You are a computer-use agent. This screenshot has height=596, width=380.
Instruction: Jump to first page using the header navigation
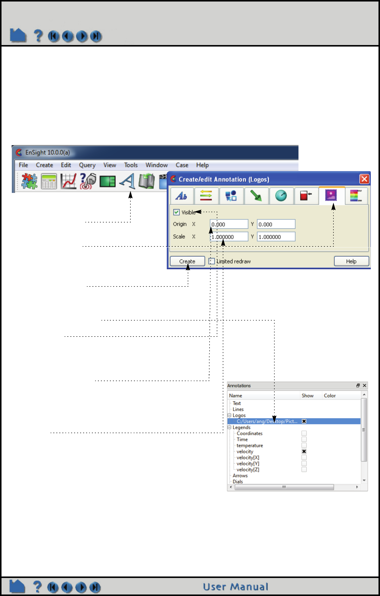pos(54,36)
